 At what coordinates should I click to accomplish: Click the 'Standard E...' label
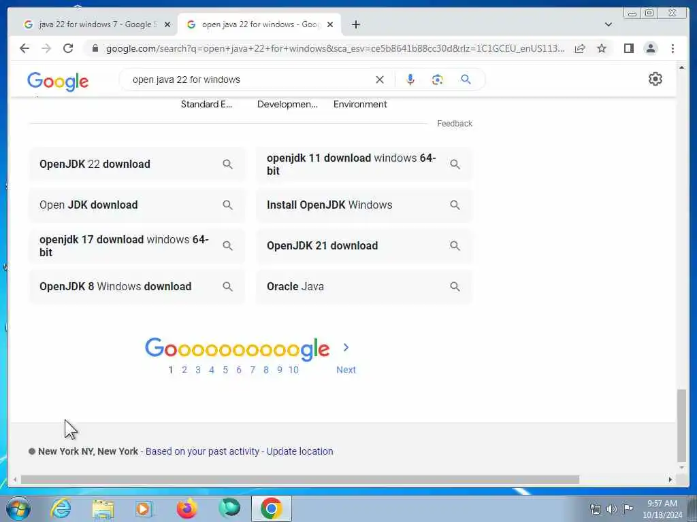206,104
